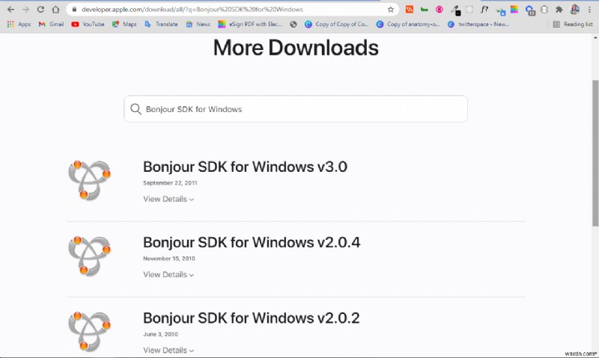Open the News bookmark
Viewport: 599px width, 358px height.
(x=198, y=24)
